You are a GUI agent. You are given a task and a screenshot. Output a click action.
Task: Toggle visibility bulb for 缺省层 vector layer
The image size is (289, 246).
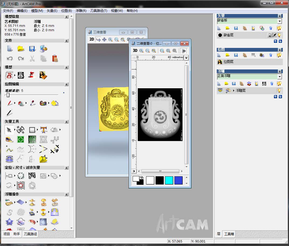coord(279,35)
